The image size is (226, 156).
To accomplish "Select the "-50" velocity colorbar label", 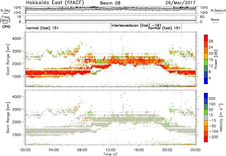I will click(212, 126).
